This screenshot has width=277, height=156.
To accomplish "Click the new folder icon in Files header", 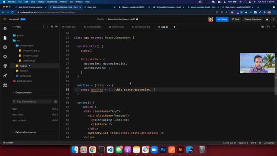I will coord(56,27).
